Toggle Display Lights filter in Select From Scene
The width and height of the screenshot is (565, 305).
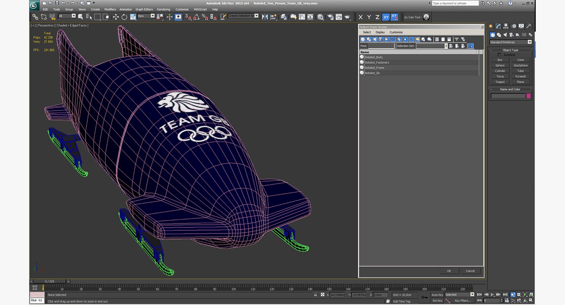tap(375, 39)
